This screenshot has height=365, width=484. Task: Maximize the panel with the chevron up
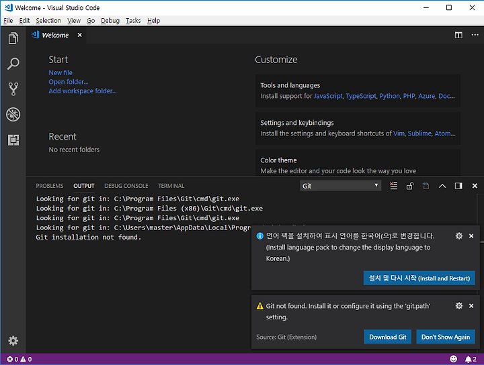pyautogui.click(x=442, y=186)
